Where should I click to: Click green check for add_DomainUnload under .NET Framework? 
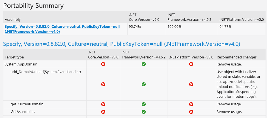coord(144,84)
